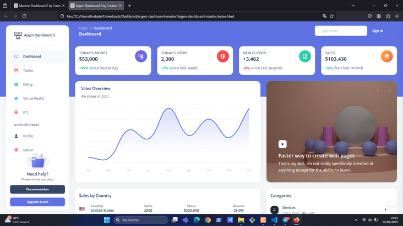Click the Virtual Reality cube icon

tap(16, 98)
